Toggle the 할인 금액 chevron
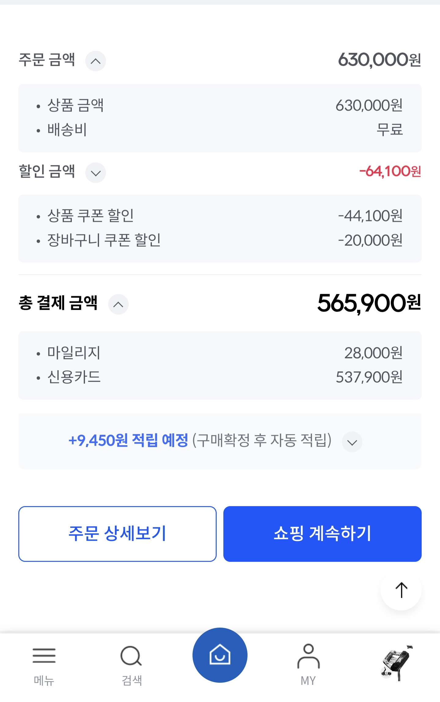Image resolution: width=440 pixels, height=702 pixels. pyautogui.click(x=96, y=173)
